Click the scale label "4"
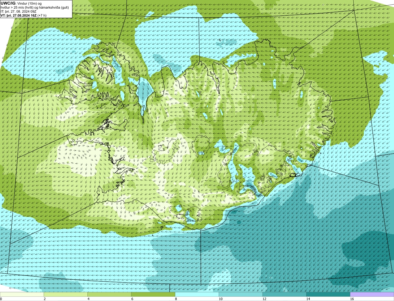The image size is (394, 301). point(88,299)
